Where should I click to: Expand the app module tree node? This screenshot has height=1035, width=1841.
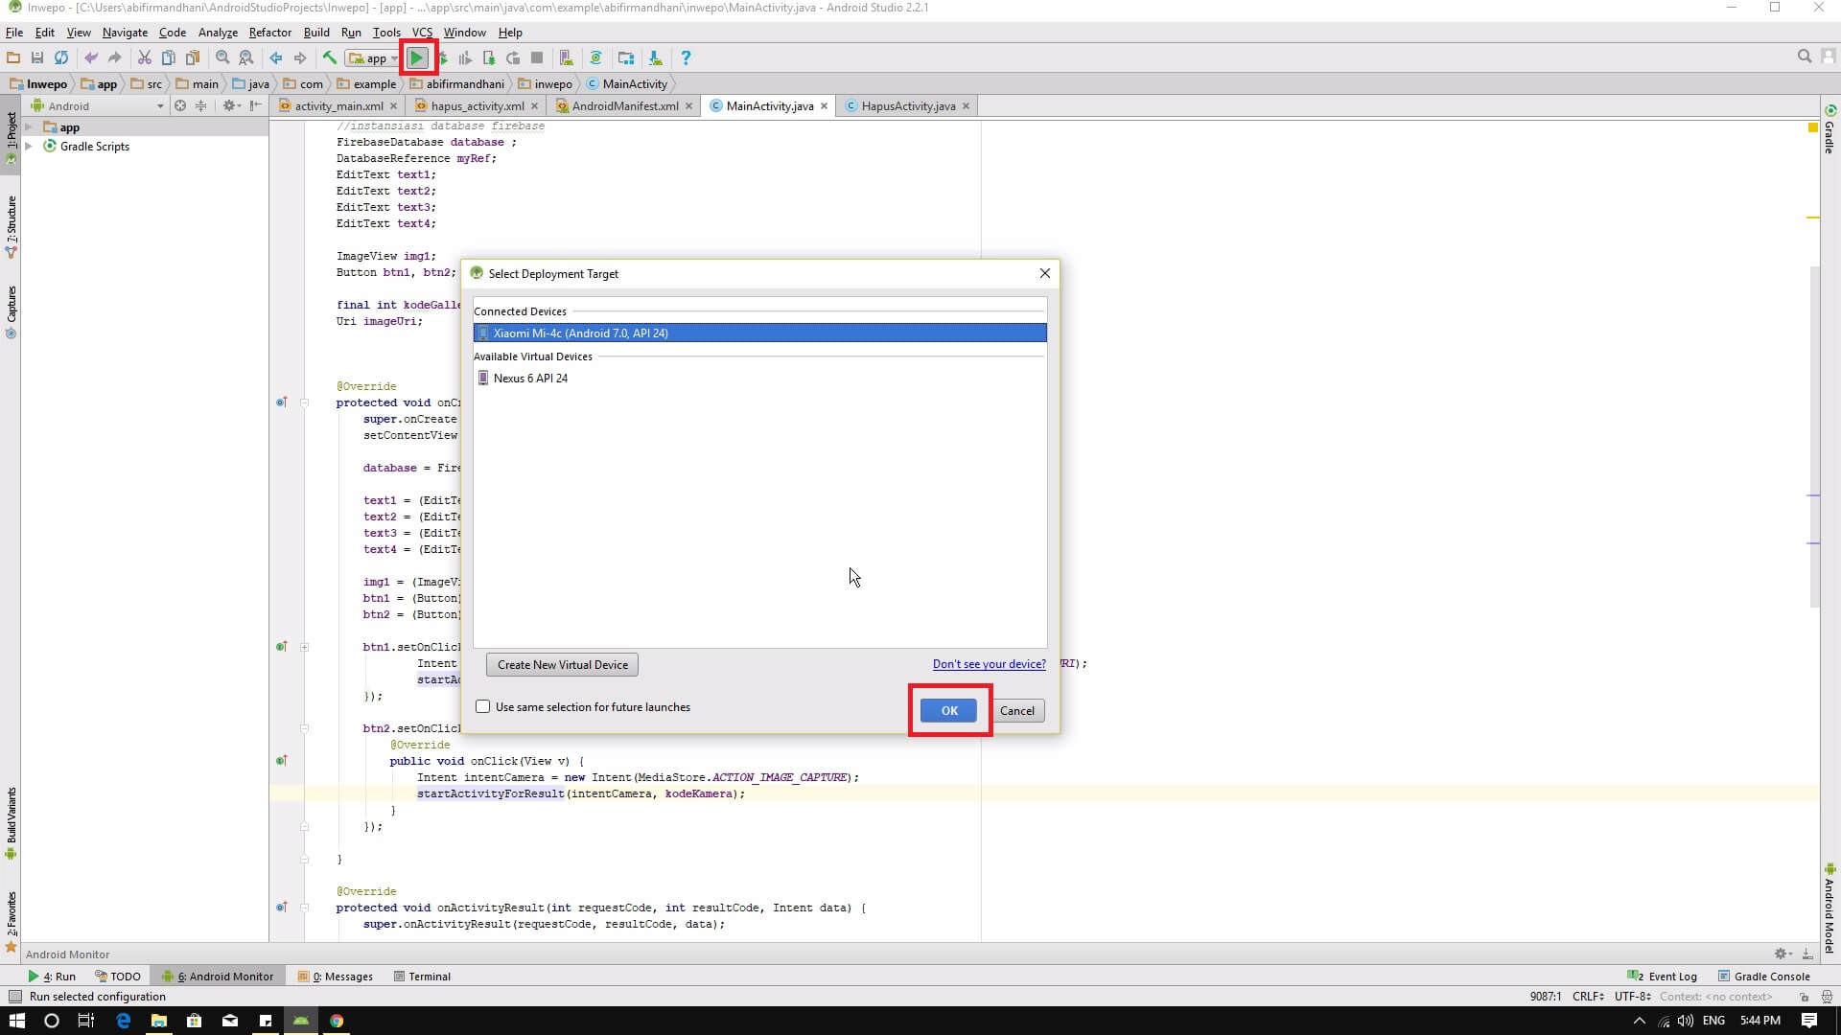(29, 127)
